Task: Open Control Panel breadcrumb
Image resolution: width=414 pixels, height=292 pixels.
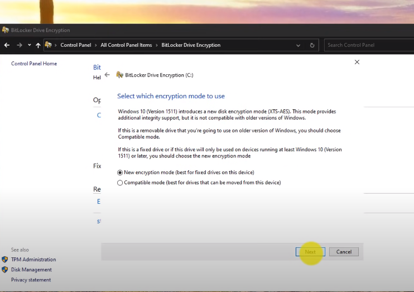Action: (x=76, y=45)
